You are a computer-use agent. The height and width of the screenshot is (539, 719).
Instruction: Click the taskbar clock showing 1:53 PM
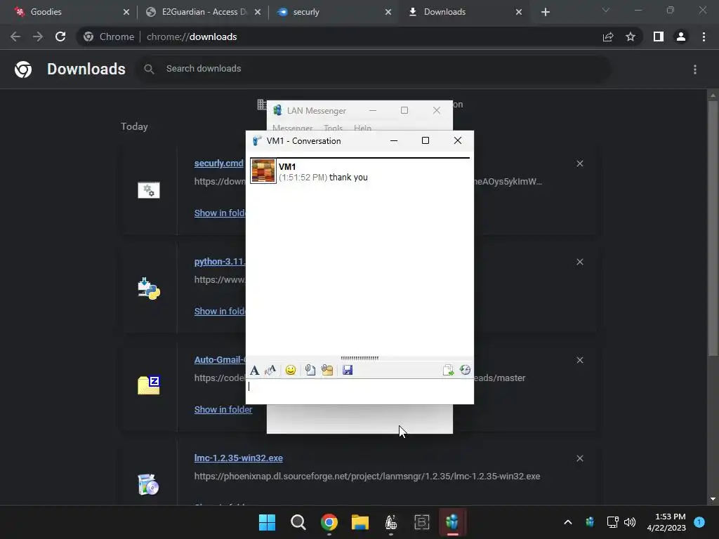[x=666, y=522]
